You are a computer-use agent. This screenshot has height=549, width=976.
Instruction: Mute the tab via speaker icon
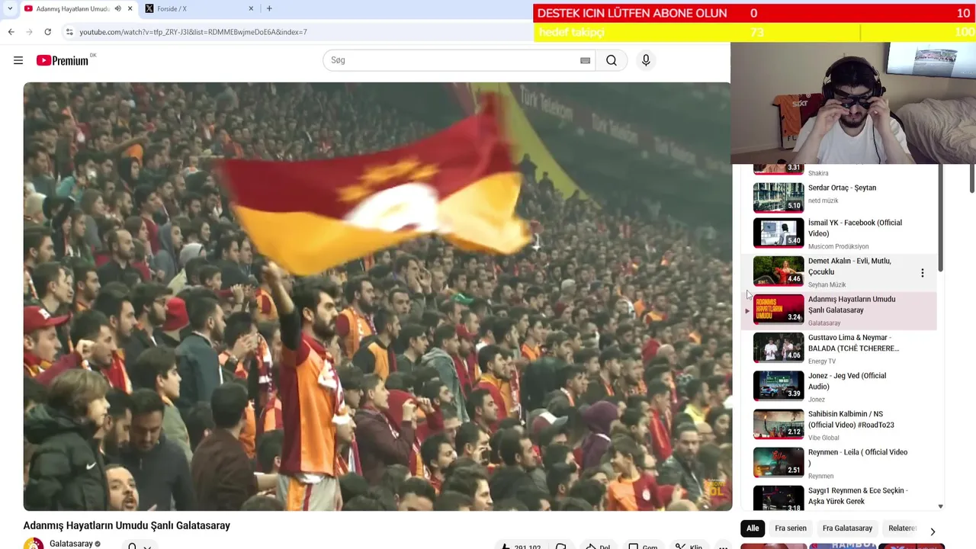click(117, 8)
